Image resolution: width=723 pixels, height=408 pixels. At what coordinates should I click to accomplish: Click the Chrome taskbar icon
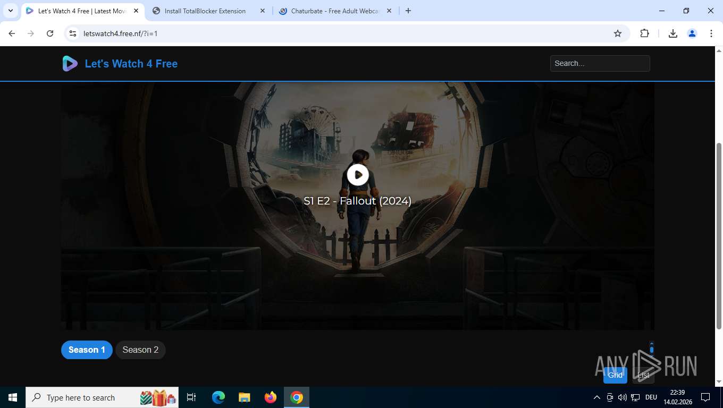[x=297, y=397]
